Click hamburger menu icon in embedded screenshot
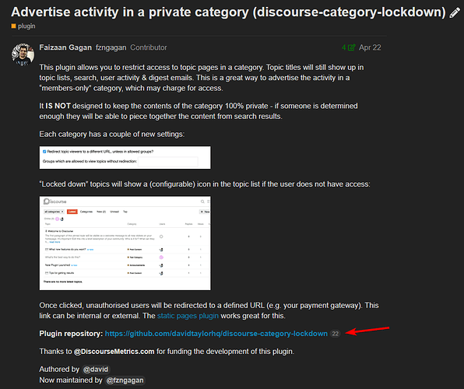This screenshot has width=464, height=389. coord(209,202)
